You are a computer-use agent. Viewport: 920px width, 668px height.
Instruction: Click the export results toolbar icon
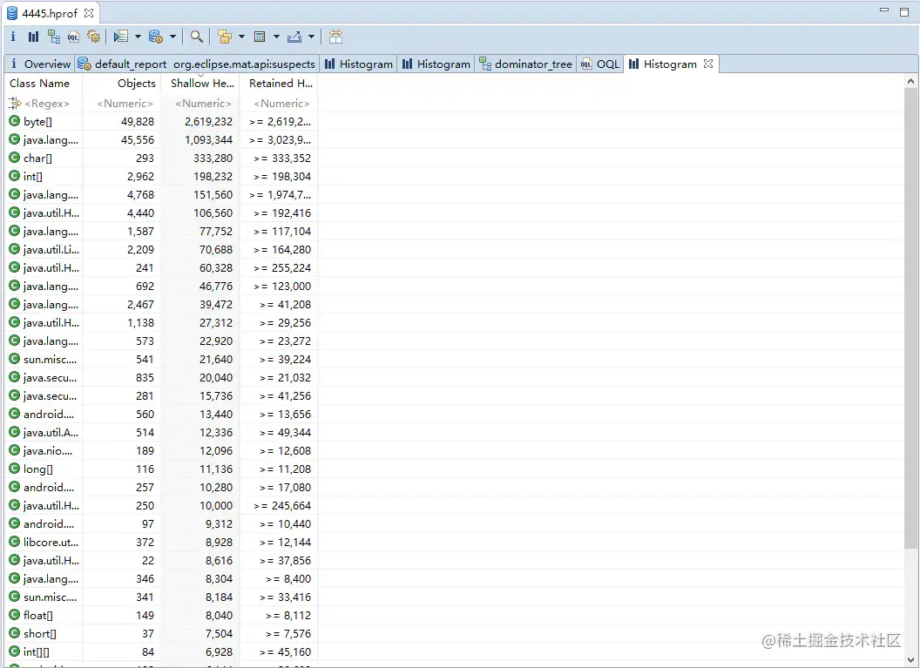294,37
